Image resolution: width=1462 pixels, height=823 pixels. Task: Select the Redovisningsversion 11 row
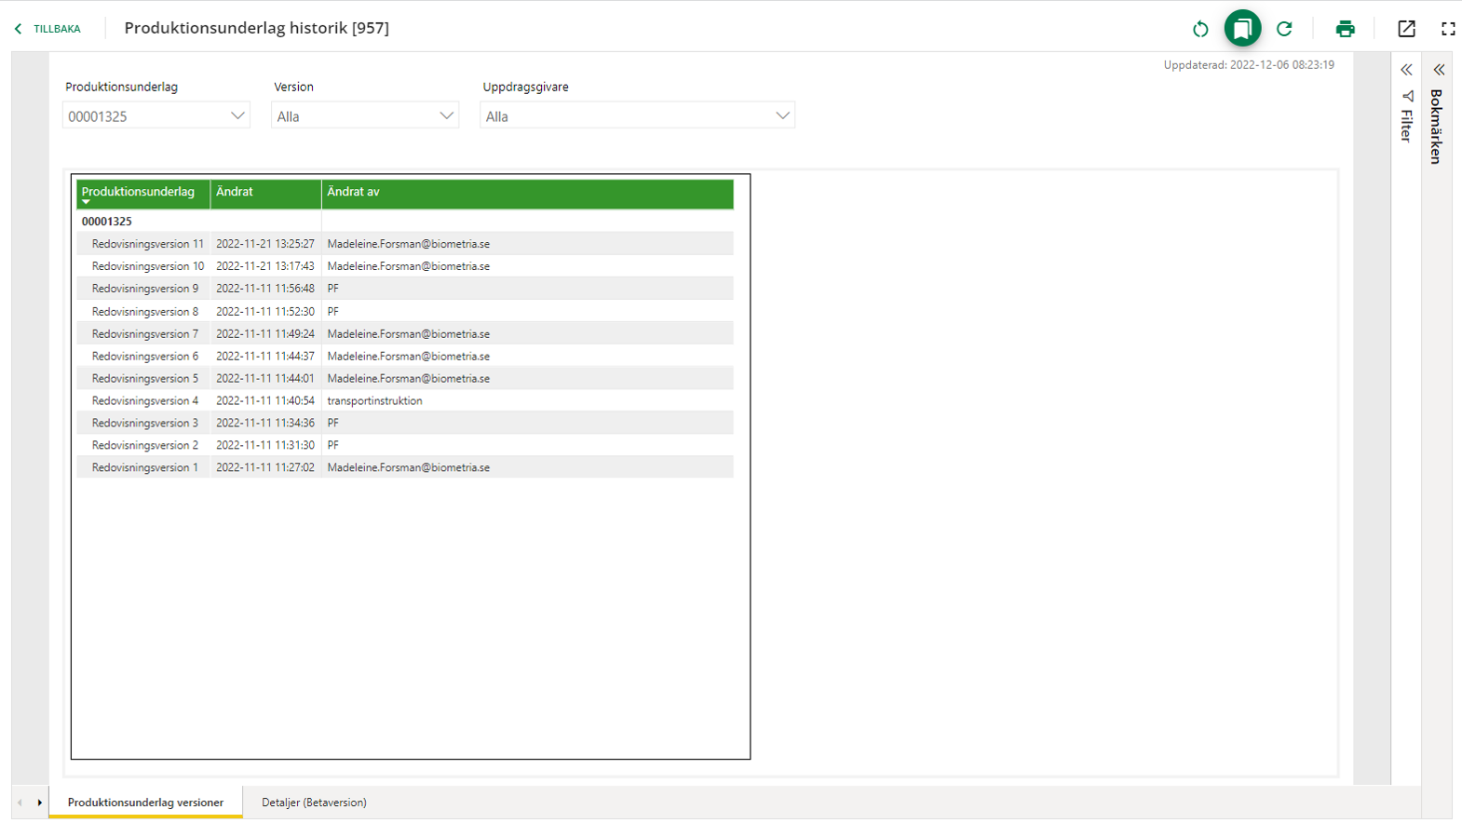pyautogui.click(x=147, y=244)
